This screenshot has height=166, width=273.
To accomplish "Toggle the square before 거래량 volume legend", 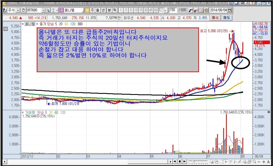I will click(x=23, y=112).
